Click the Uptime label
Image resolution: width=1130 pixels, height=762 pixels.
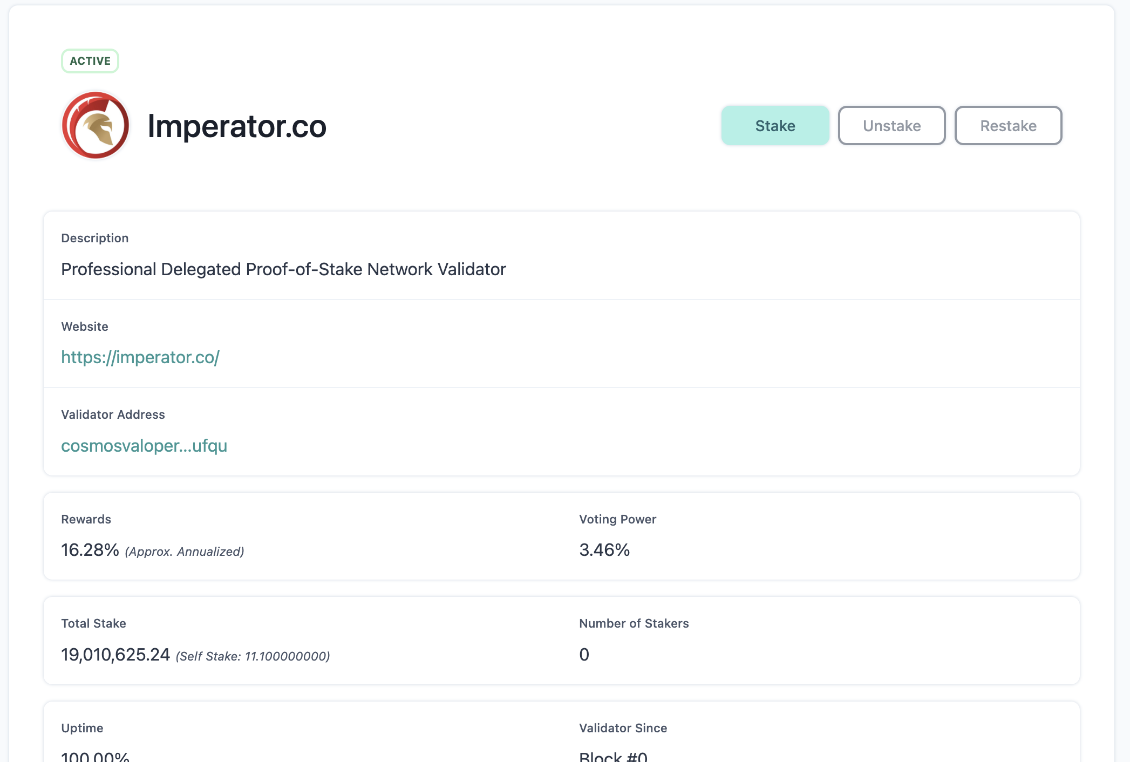82,728
